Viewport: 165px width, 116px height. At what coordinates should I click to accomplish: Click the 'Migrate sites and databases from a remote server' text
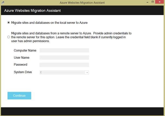click(x=71, y=37)
